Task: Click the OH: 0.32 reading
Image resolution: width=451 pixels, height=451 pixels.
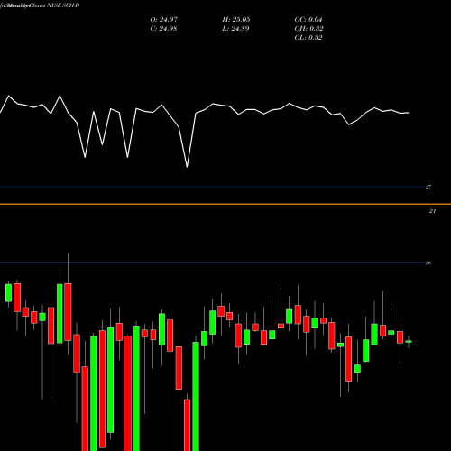Action: pos(308,29)
